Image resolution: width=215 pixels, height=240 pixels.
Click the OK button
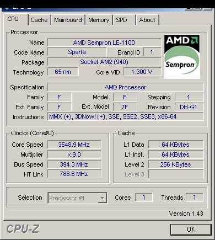191,230
